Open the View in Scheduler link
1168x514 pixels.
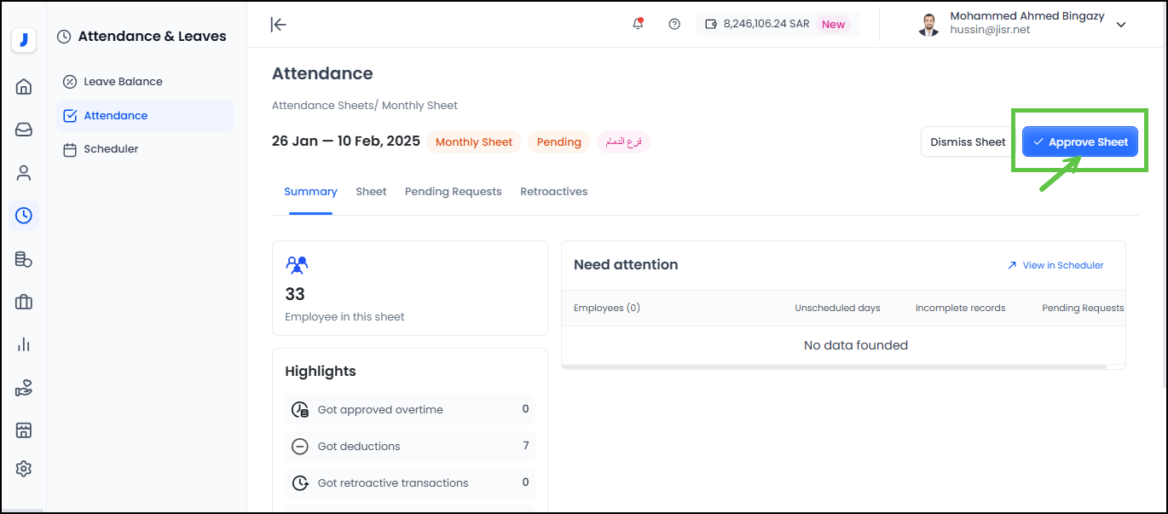click(1055, 265)
